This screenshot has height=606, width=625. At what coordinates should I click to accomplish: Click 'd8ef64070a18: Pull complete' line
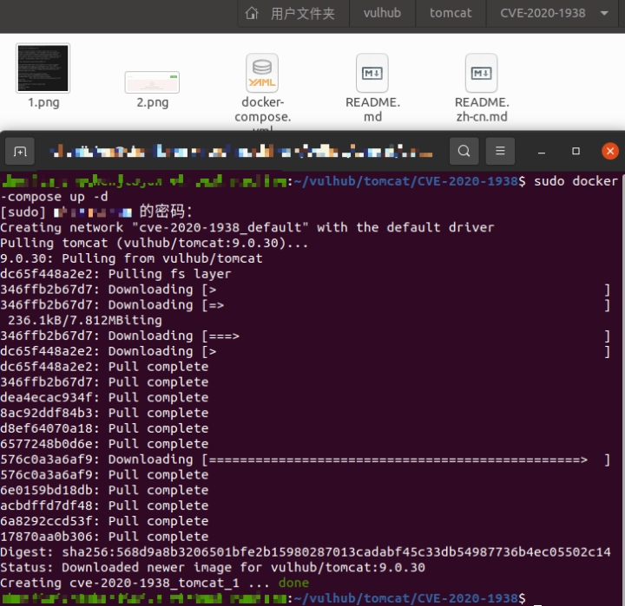coord(104,428)
